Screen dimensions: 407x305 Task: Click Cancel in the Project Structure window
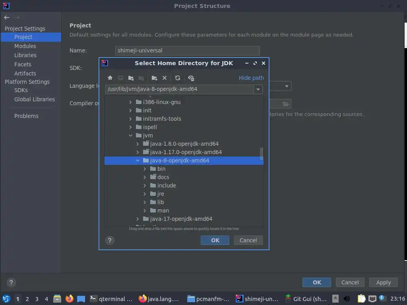[350, 282]
